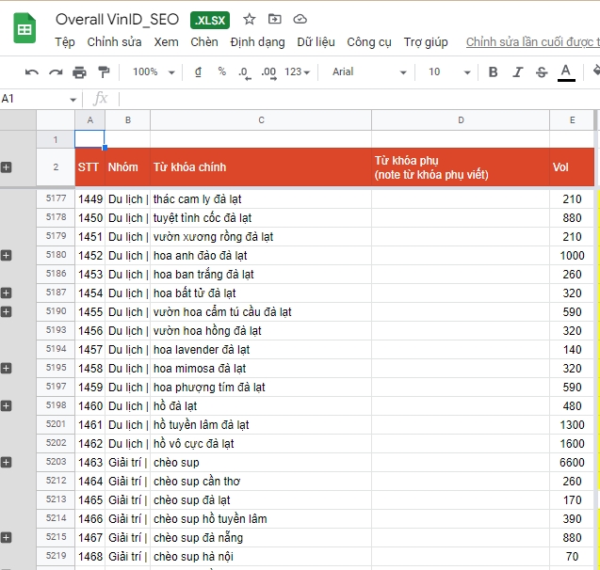Click the 'Vol' header cell
The height and width of the screenshot is (570, 600).
[572, 167]
